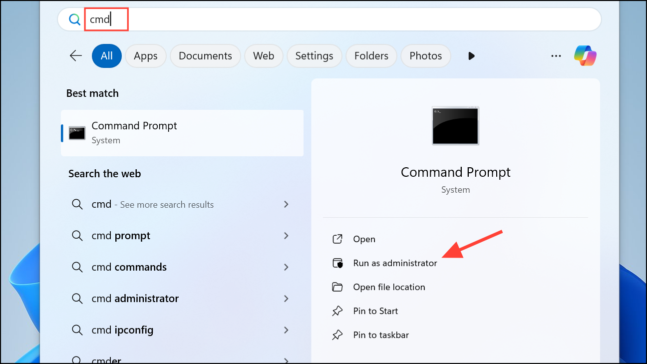Select the 'cmd ipconfig' web suggestion
647x364 pixels.
[x=182, y=330]
